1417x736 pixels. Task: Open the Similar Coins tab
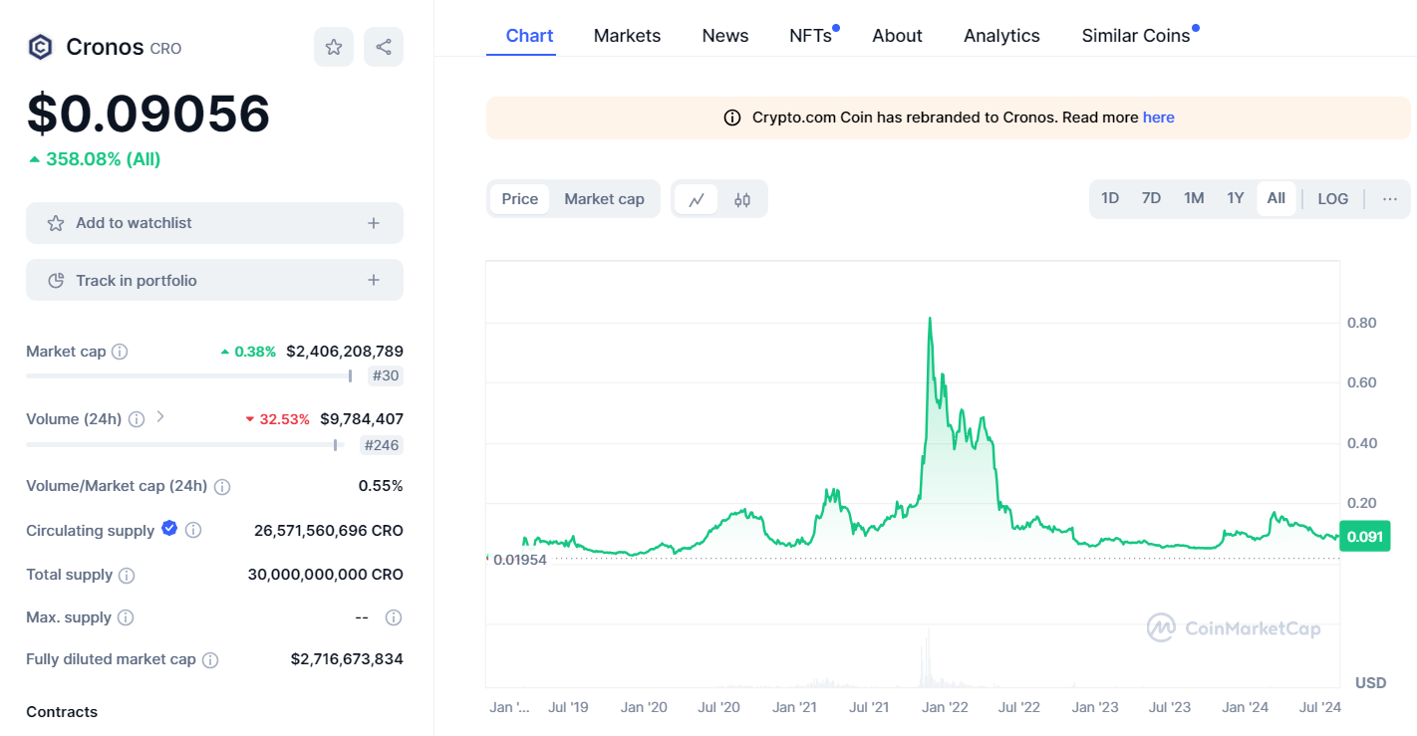coord(1136,36)
